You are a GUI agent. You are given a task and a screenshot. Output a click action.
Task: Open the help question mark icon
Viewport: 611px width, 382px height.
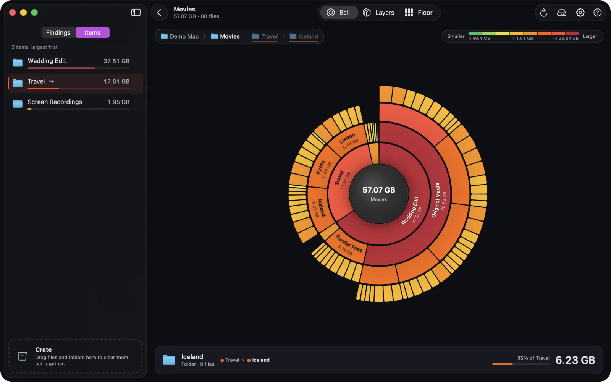tap(598, 13)
